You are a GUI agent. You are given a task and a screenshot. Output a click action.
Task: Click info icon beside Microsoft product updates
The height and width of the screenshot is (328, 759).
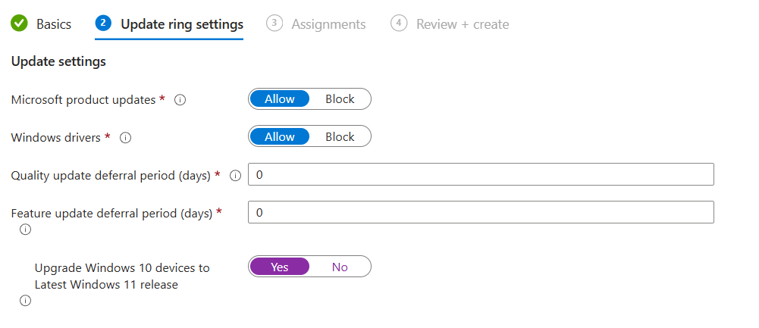180,100
